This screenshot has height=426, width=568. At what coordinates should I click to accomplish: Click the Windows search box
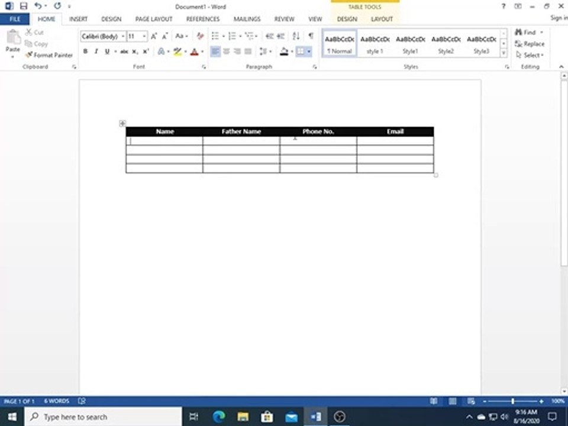tap(103, 417)
